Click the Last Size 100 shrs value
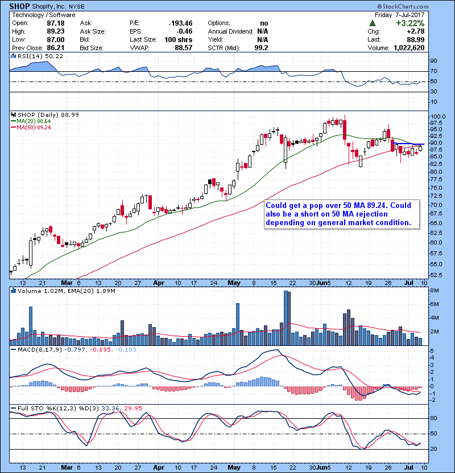This screenshot has height=473, width=455. tap(178, 39)
